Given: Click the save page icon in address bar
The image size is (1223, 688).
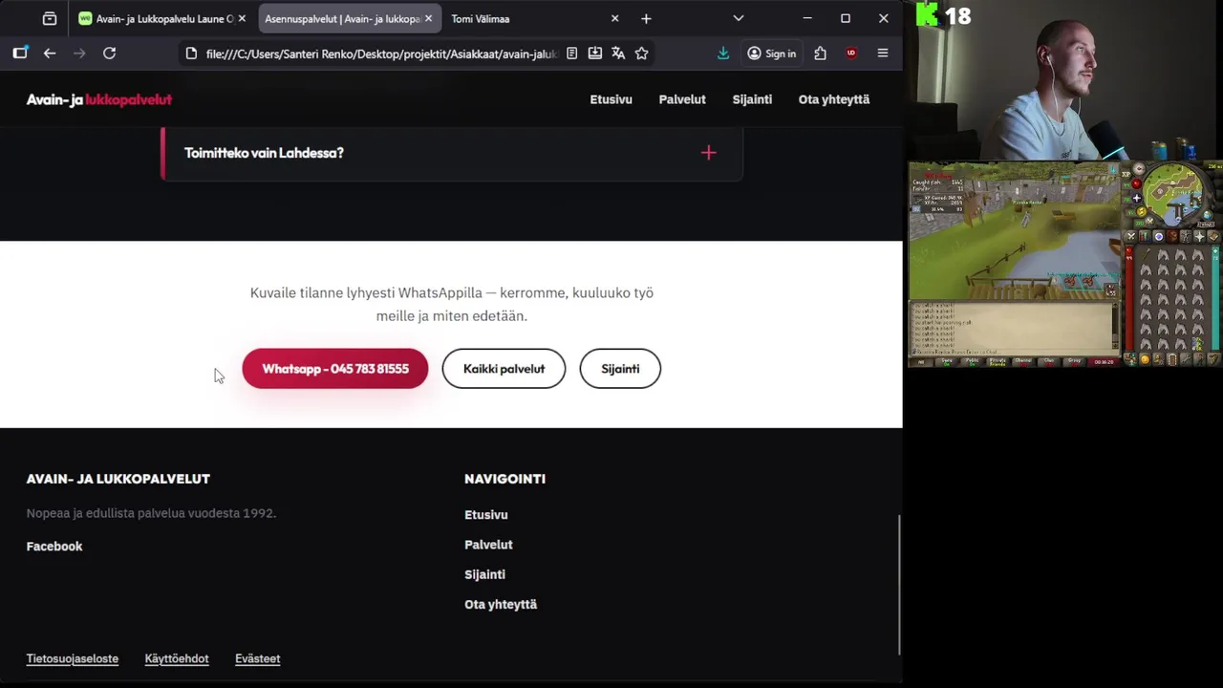Looking at the screenshot, I should click(x=594, y=54).
